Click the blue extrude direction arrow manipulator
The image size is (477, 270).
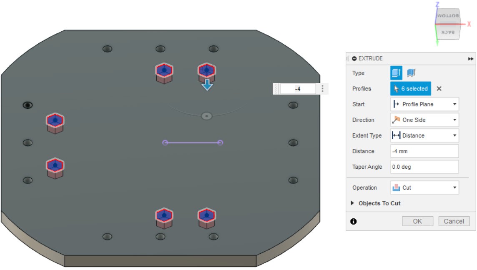coord(207,86)
